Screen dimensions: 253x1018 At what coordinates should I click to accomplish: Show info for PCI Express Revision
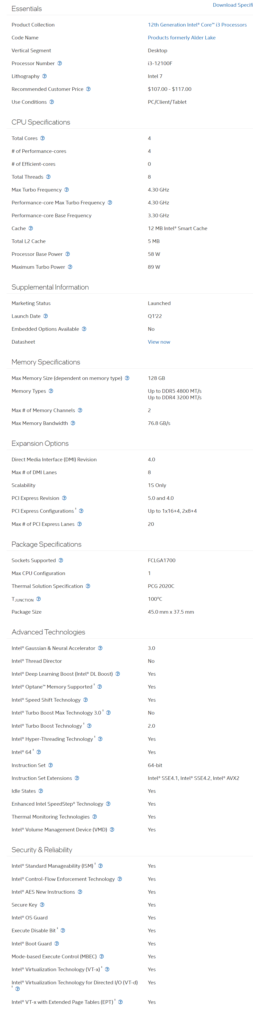click(64, 498)
